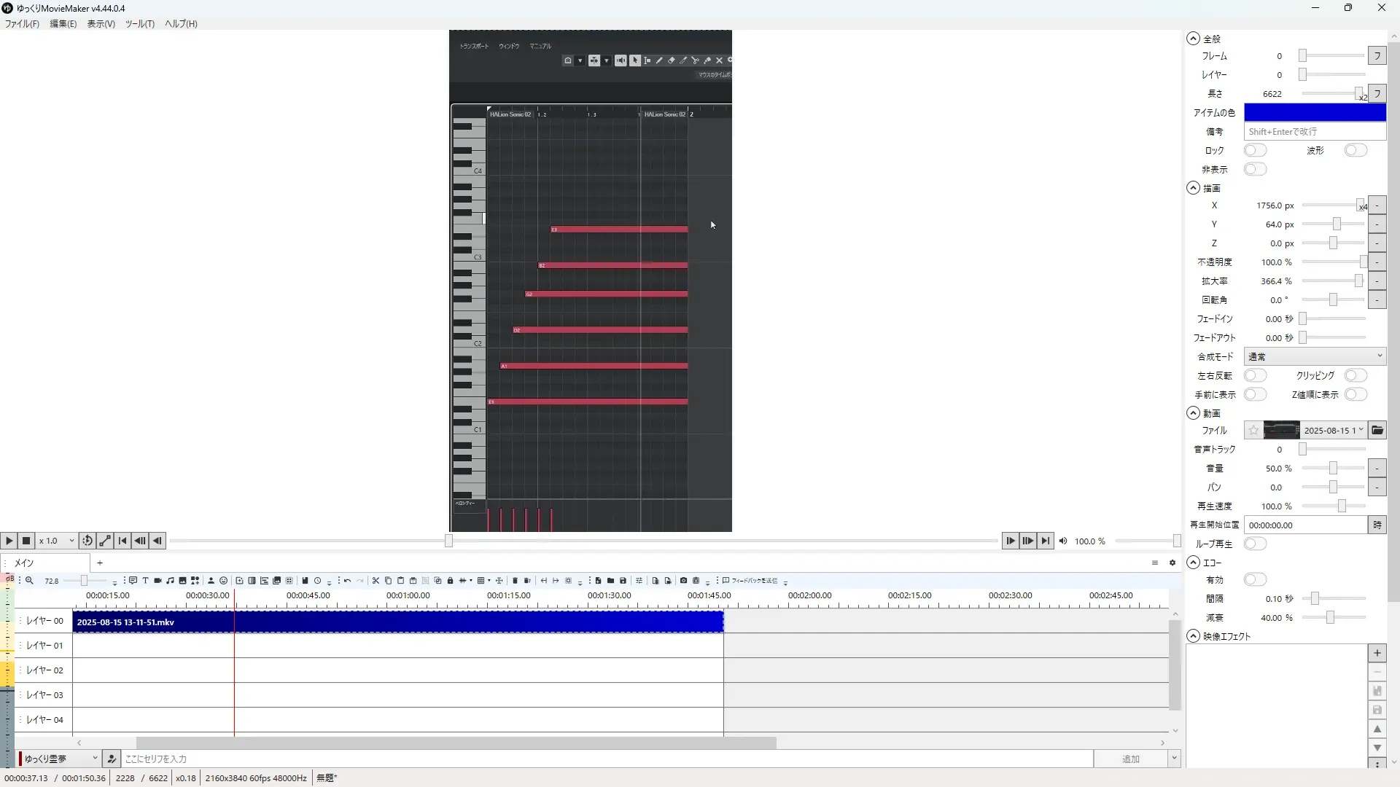This screenshot has width=1400, height=787.
Task: Turn on the 左右反転 switch
Action: [x=1255, y=376]
